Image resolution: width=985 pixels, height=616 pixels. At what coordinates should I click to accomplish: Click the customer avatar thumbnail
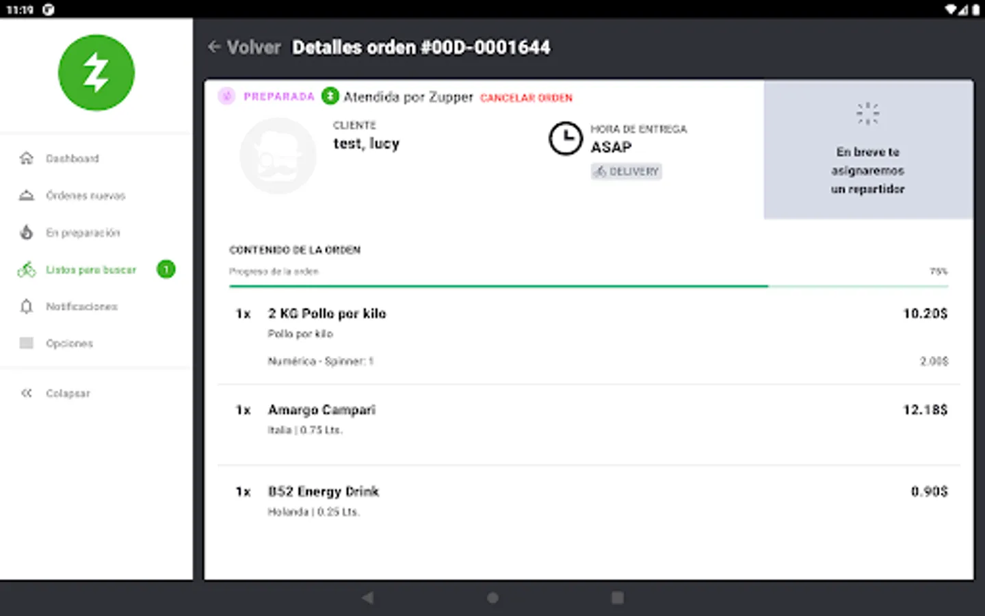278,156
